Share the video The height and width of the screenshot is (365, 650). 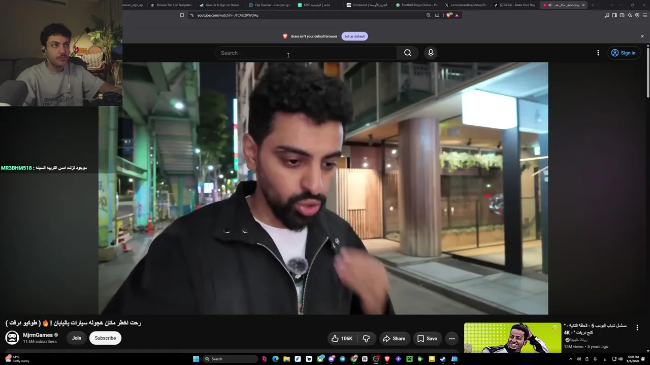394,339
